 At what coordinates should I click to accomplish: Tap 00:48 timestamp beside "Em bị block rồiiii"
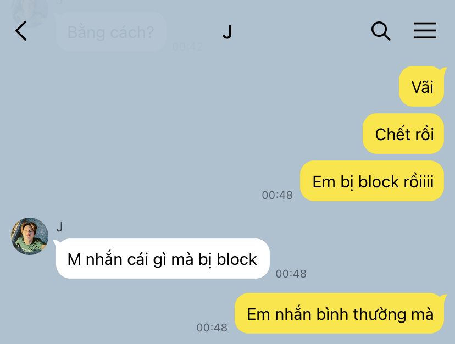pos(277,195)
